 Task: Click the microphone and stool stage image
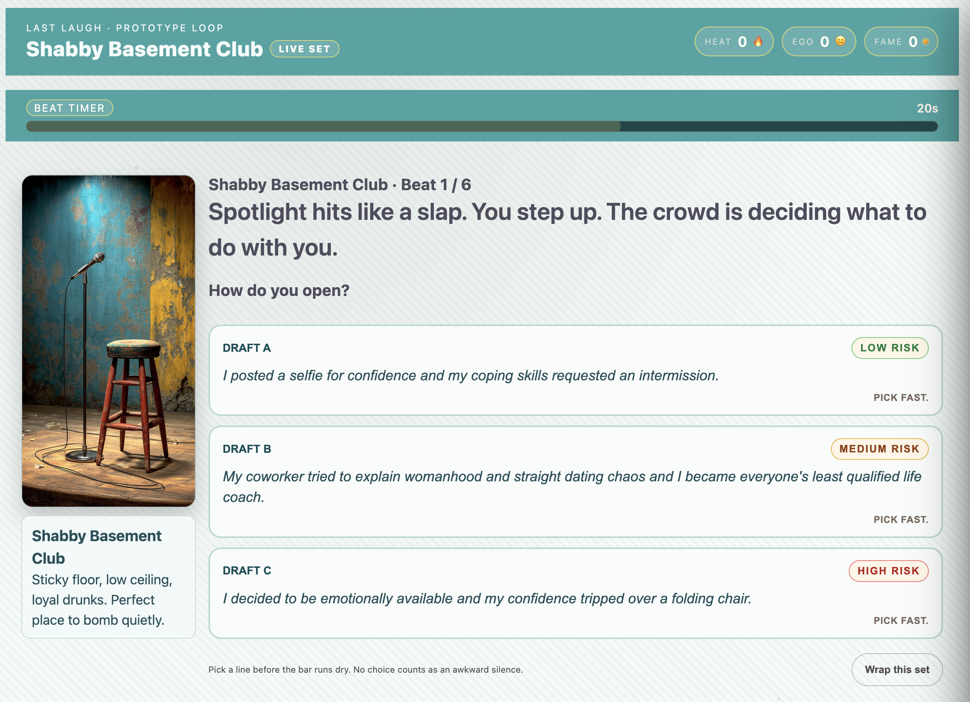point(109,340)
